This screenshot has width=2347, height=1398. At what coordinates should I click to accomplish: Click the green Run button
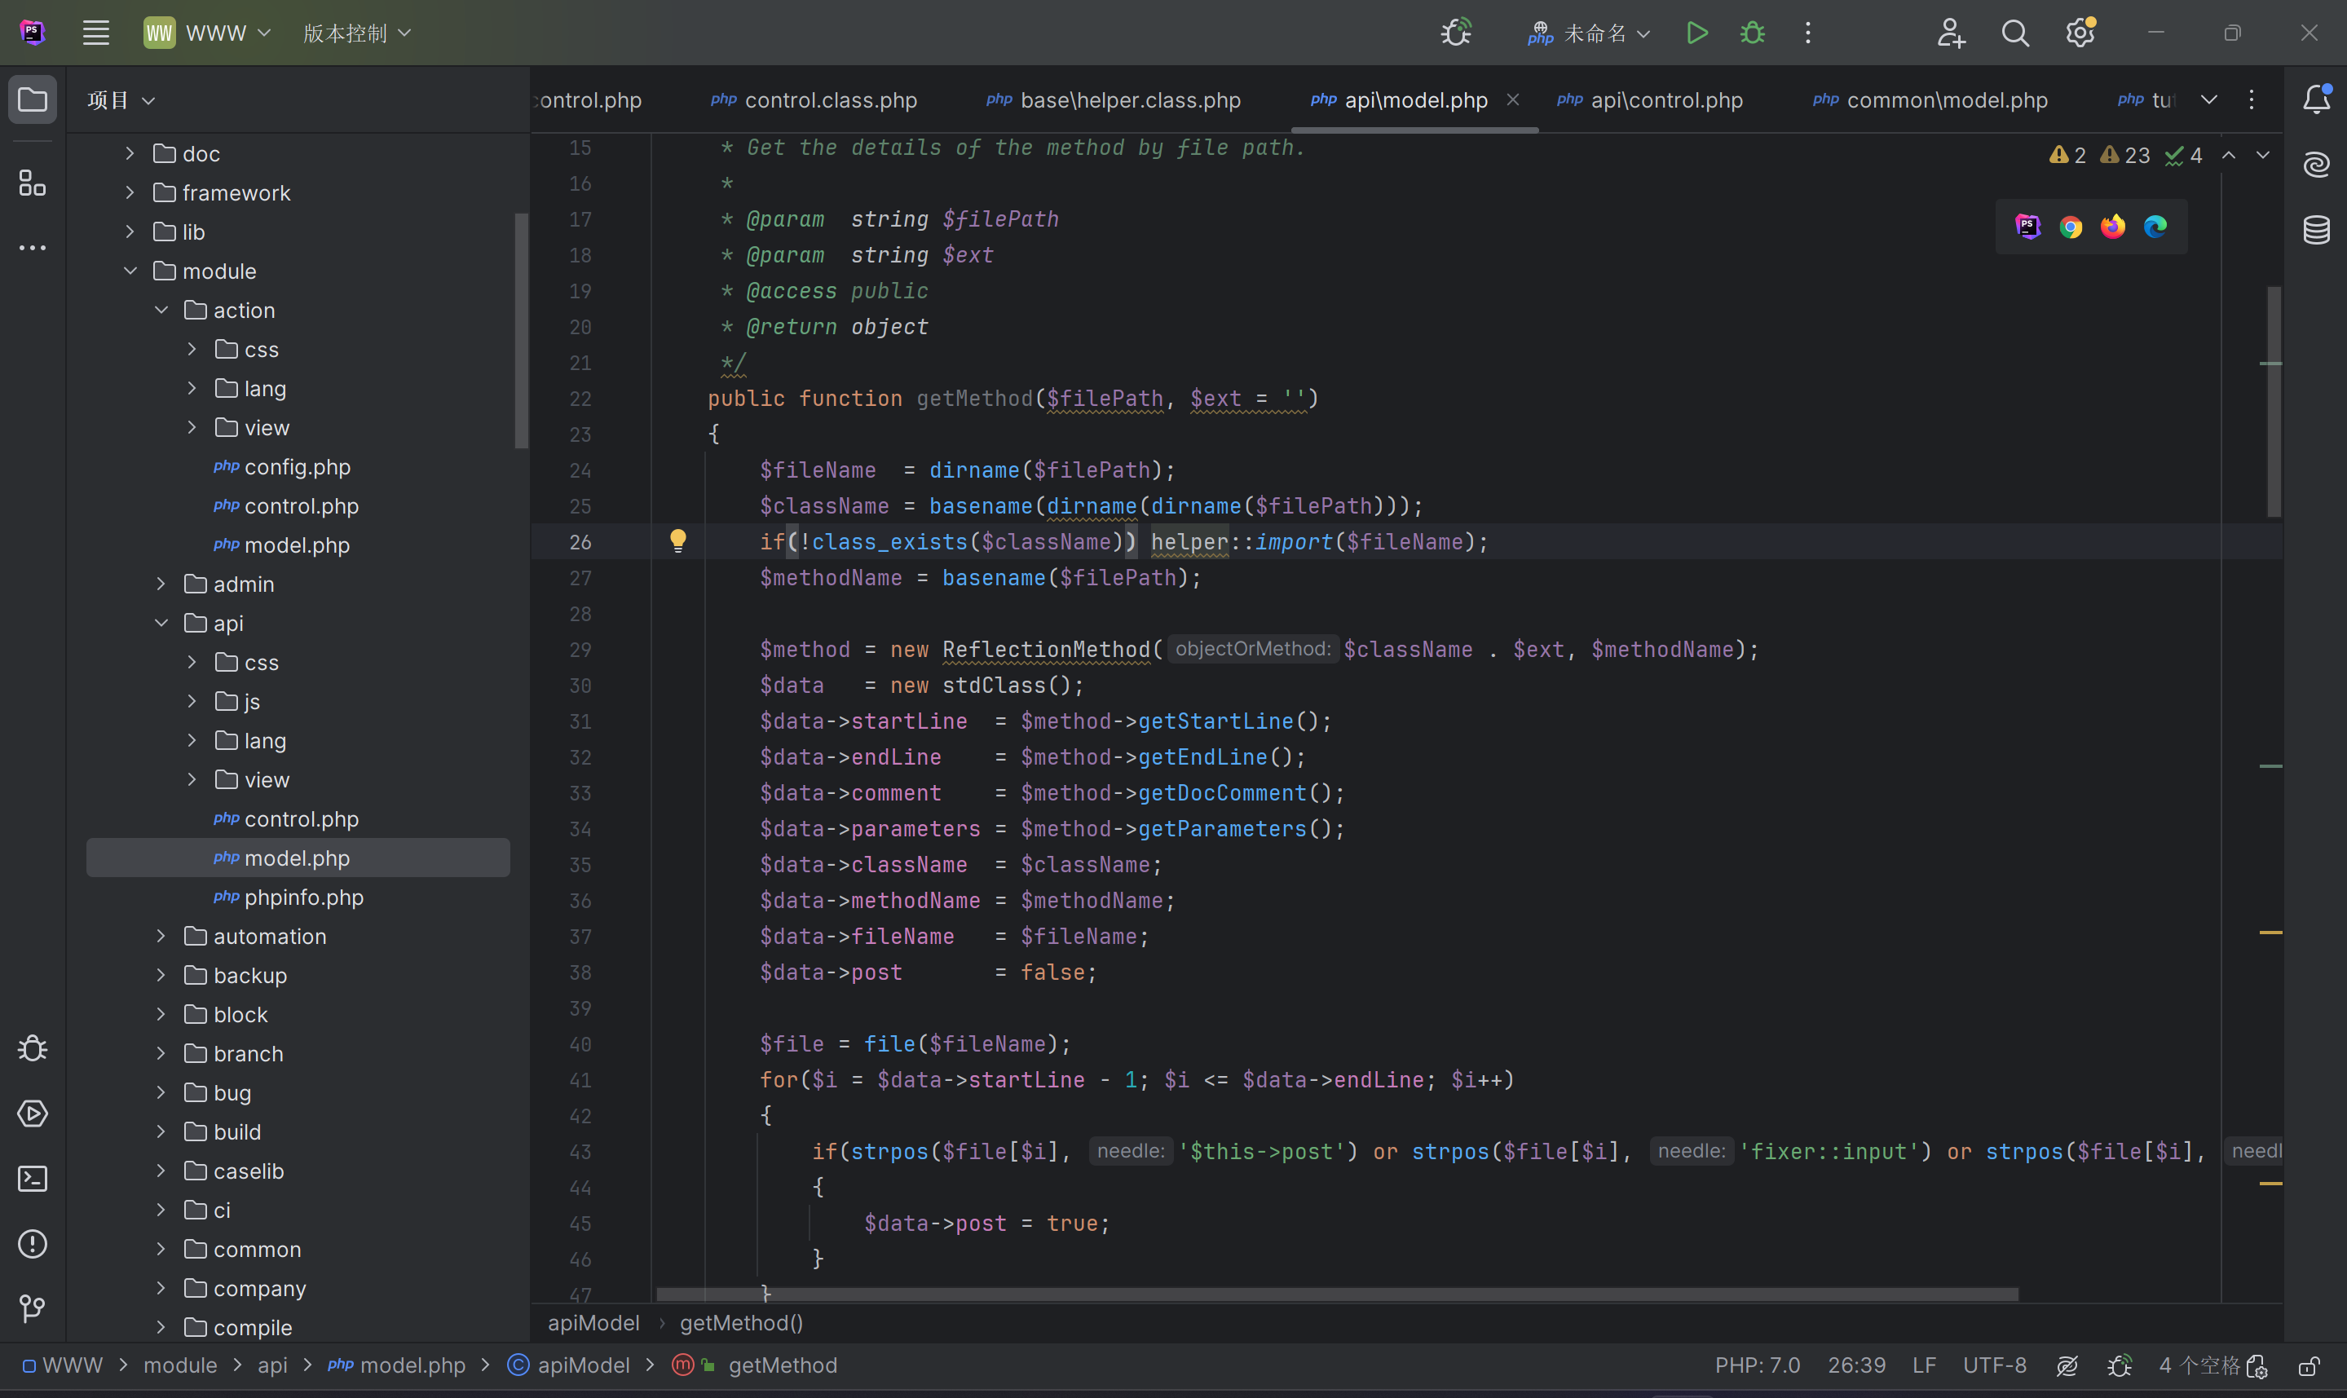(1696, 33)
